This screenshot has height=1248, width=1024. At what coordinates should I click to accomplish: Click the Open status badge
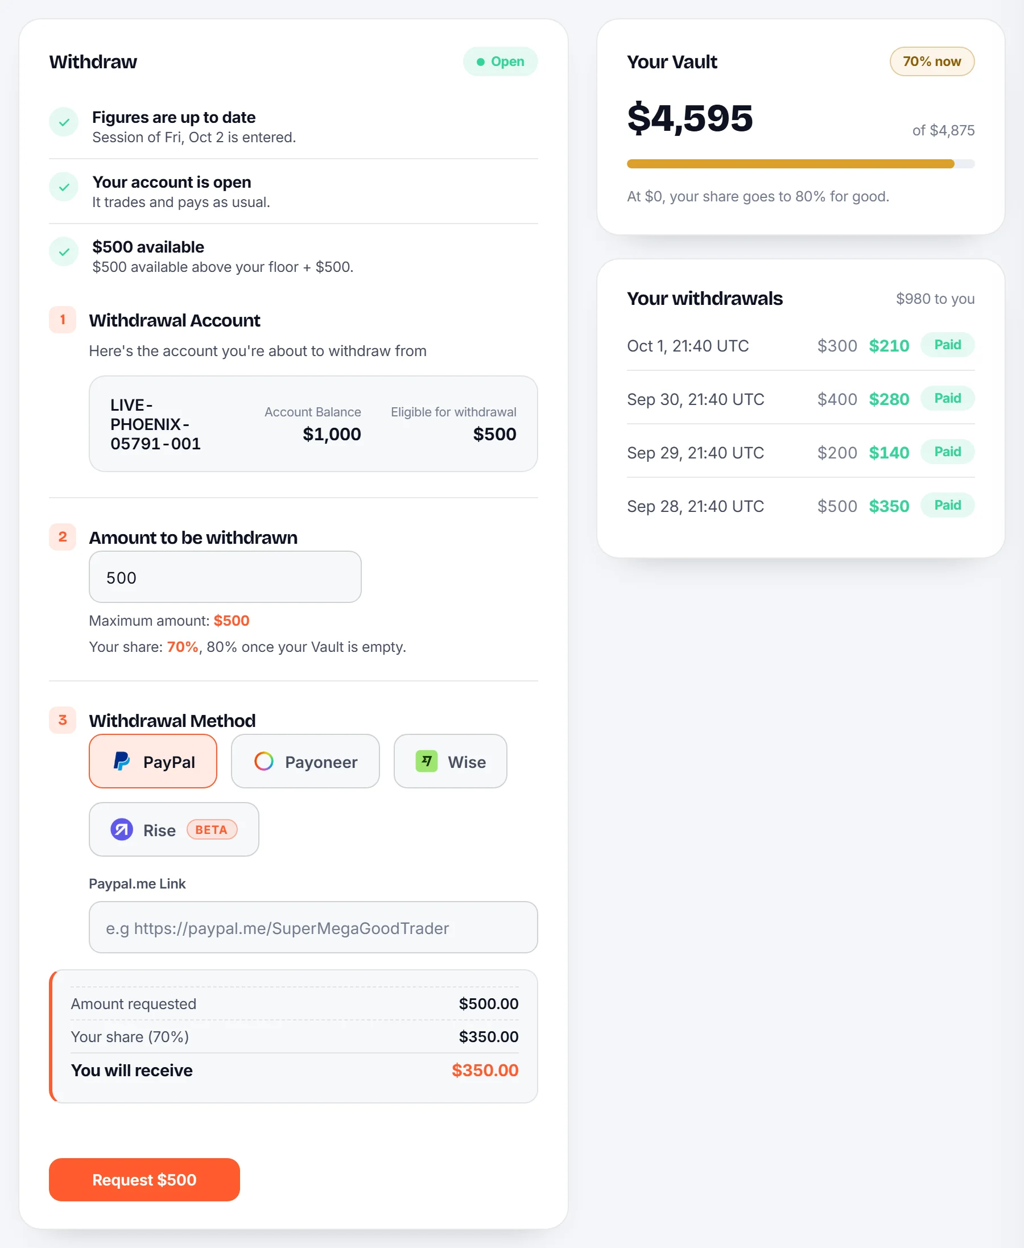[x=500, y=61]
